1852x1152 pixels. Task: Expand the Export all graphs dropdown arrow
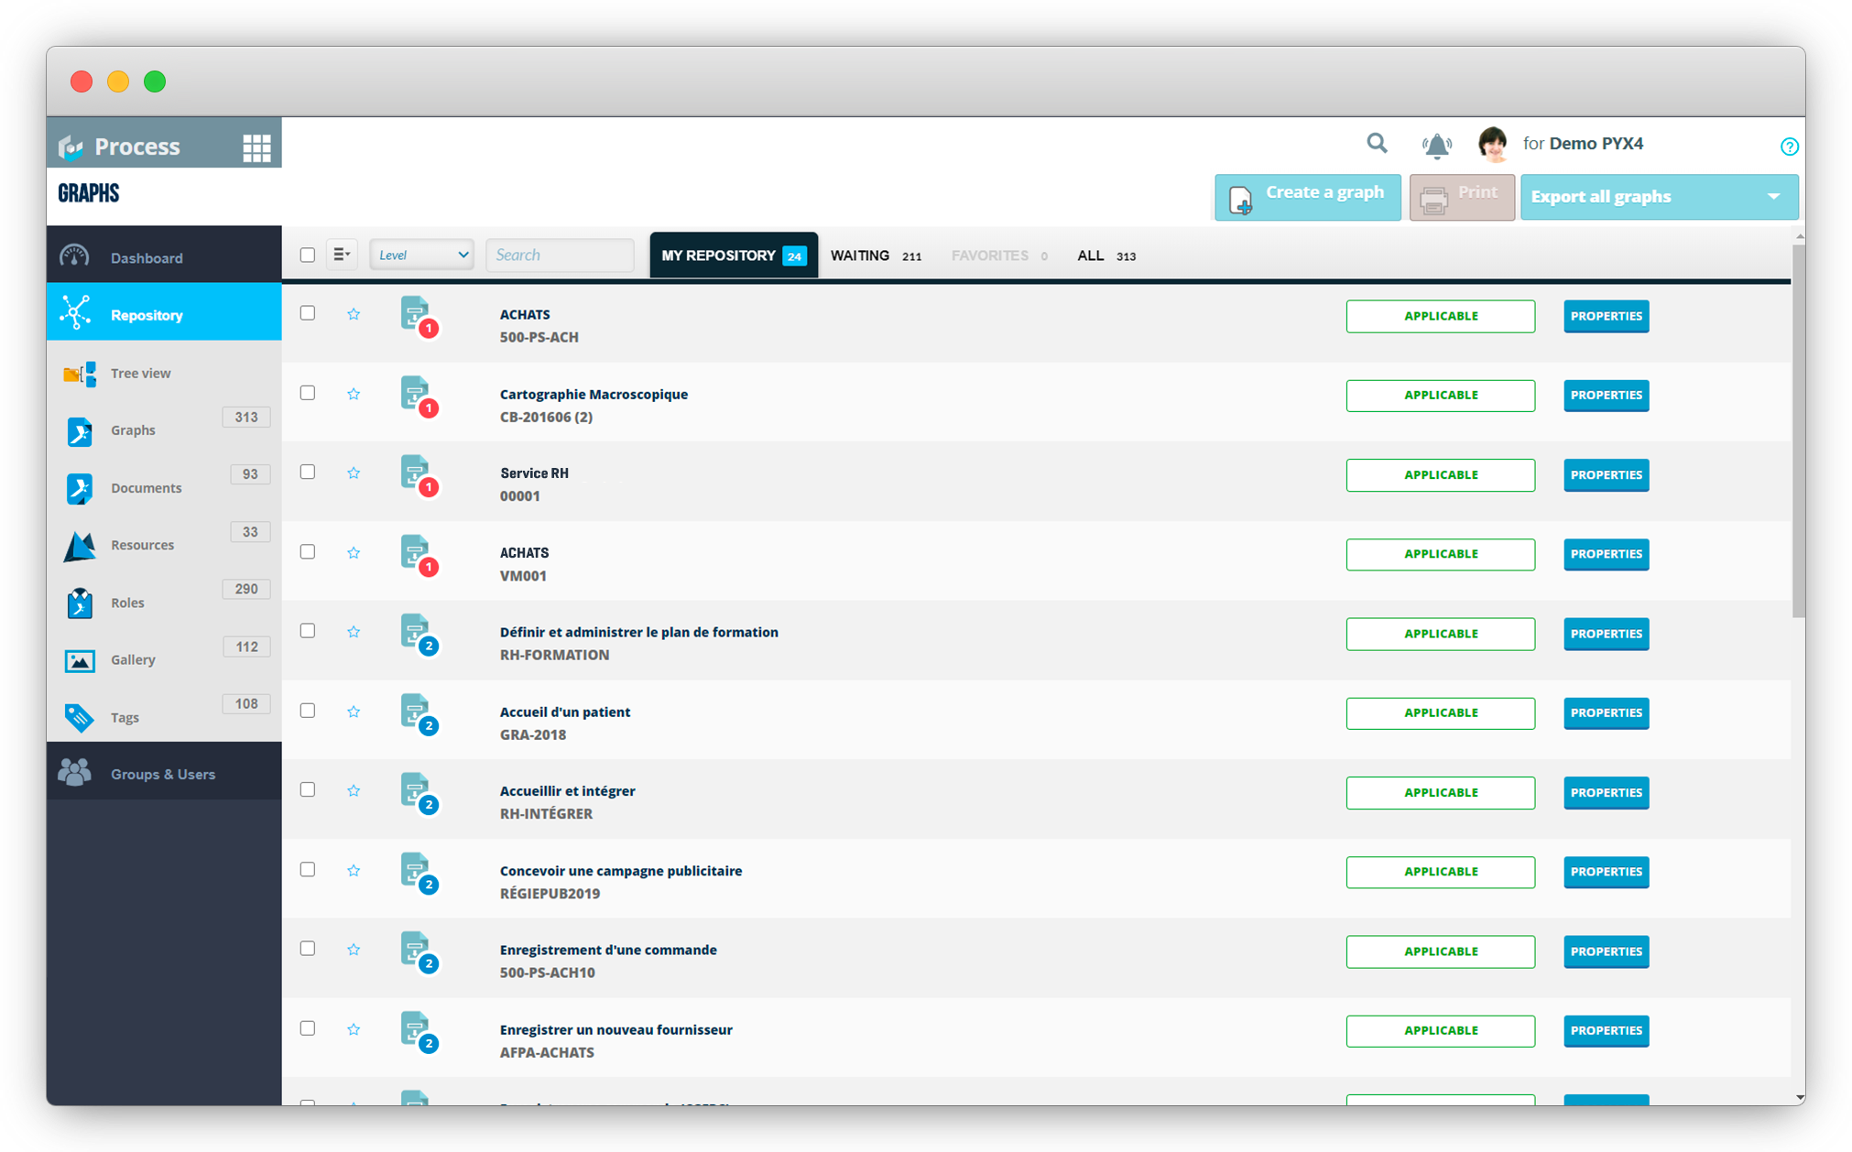1773,197
